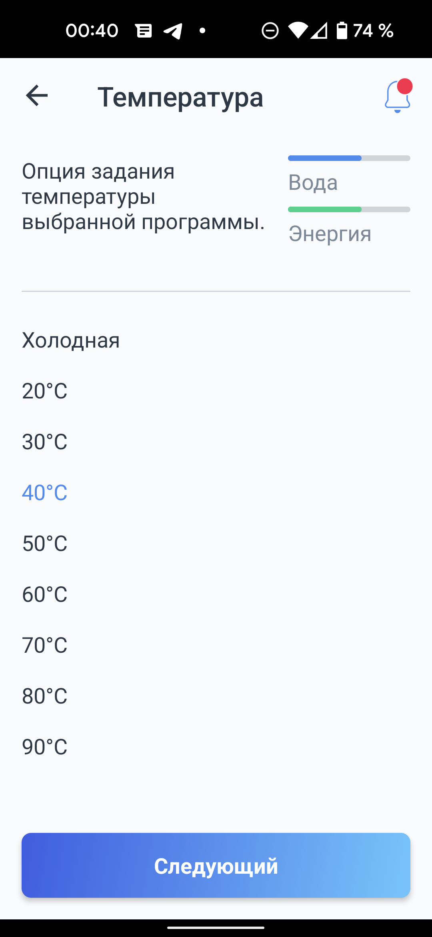Select the Холодная temperature option
Screen dimensions: 432x937
click(71, 340)
